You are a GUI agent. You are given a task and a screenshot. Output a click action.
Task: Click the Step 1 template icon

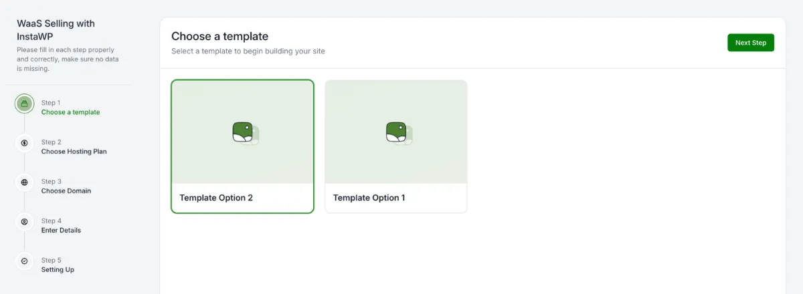[x=24, y=104]
